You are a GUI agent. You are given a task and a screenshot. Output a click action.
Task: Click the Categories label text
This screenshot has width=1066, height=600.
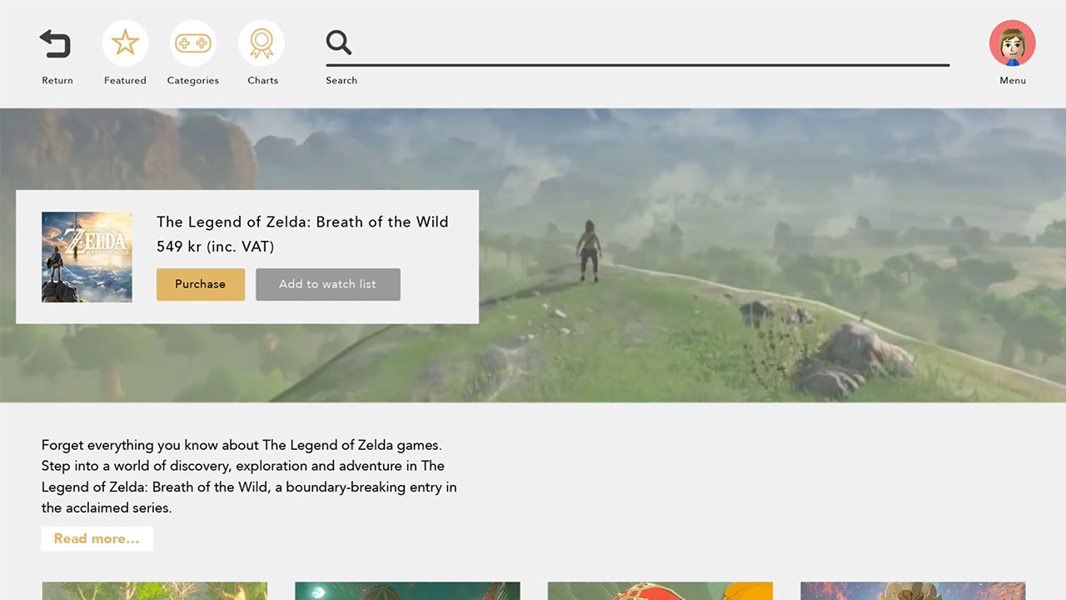192,81
